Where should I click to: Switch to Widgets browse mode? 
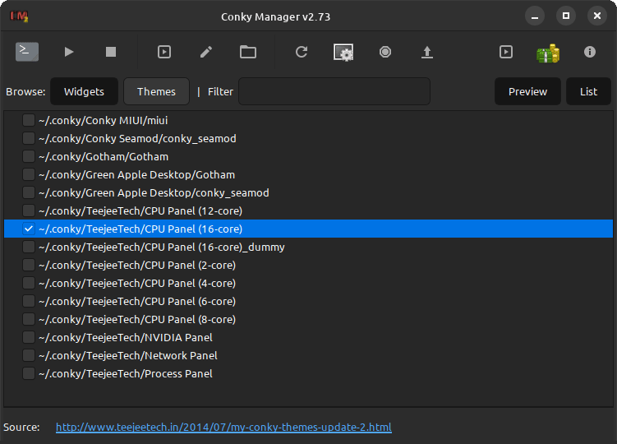pyautogui.click(x=84, y=91)
